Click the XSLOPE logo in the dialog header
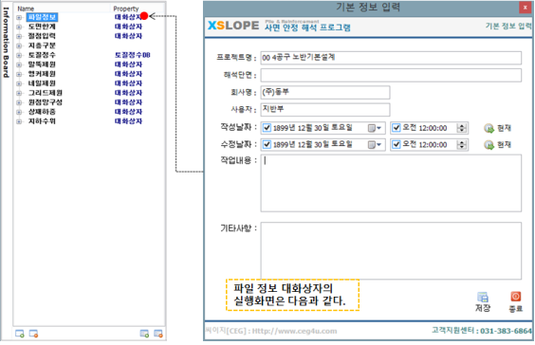Screen dimensions: 535x345 pyautogui.click(x=233, y=26)
